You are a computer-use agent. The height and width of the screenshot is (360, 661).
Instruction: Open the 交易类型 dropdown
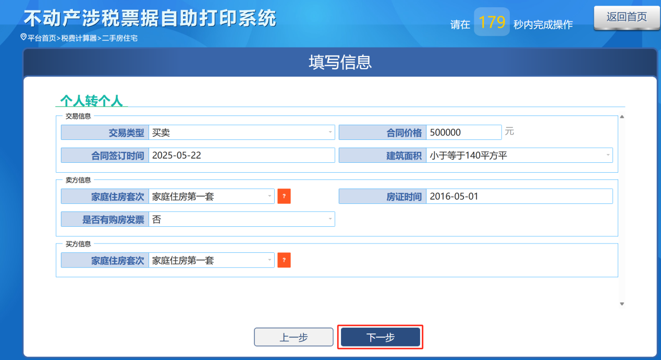241,133
